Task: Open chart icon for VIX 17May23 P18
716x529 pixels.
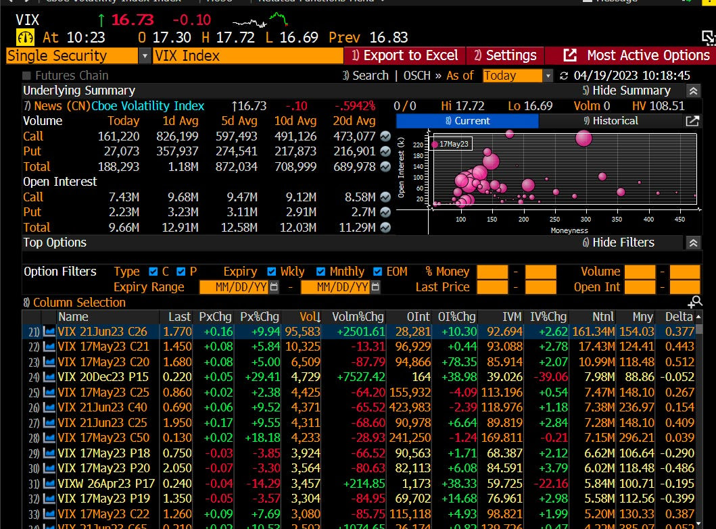Action: (49, 453)
